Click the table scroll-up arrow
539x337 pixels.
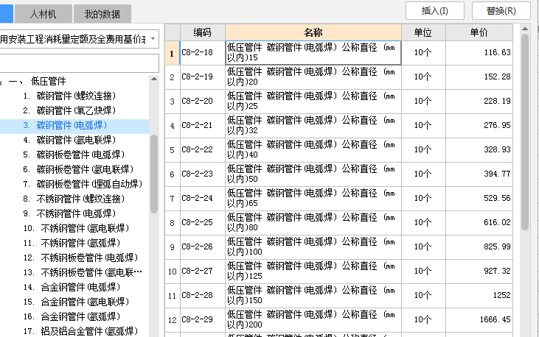[525, 29]
